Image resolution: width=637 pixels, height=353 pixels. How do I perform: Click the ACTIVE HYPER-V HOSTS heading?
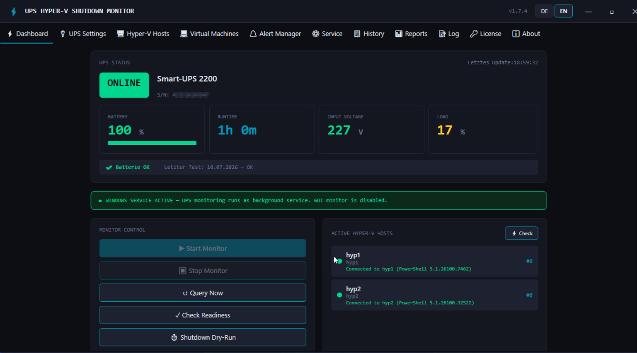click(362, 233)
